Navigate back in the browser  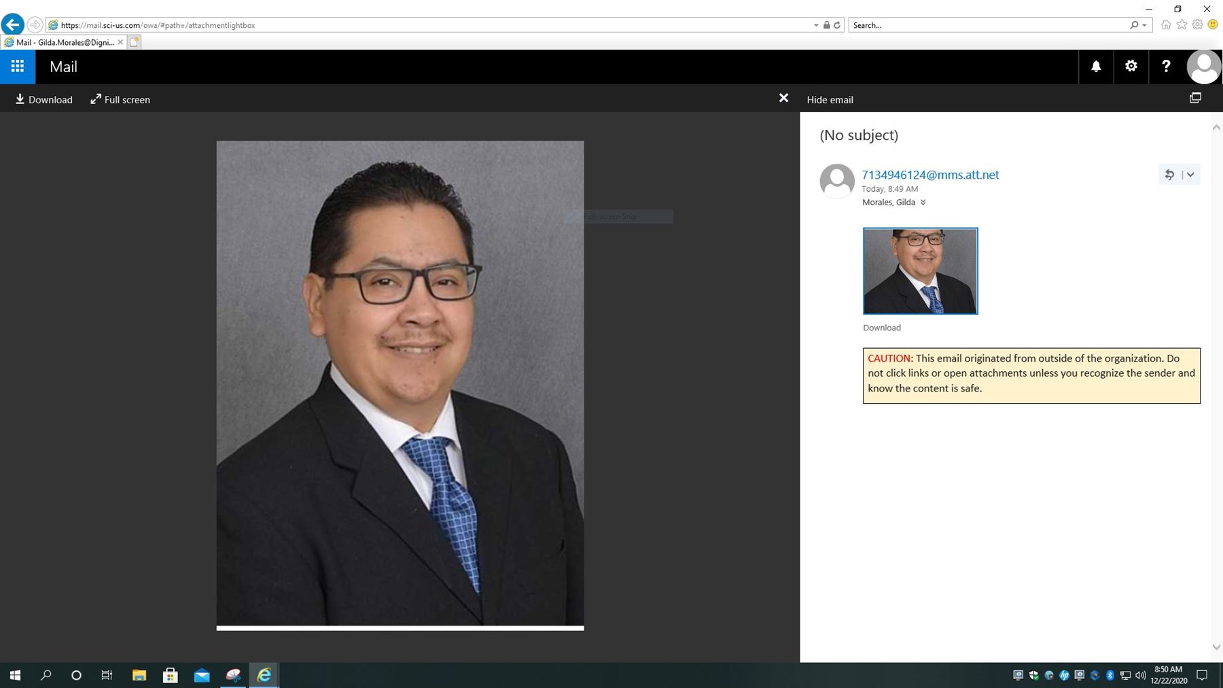tap(12, 24)
